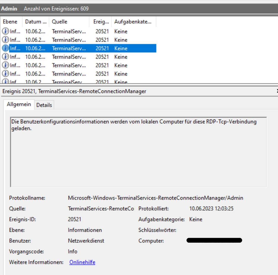Viewport: 278px width, 275px height.
Task: Click the 'Schlüsselwörter:' label
Action: (x=157, y=230)
